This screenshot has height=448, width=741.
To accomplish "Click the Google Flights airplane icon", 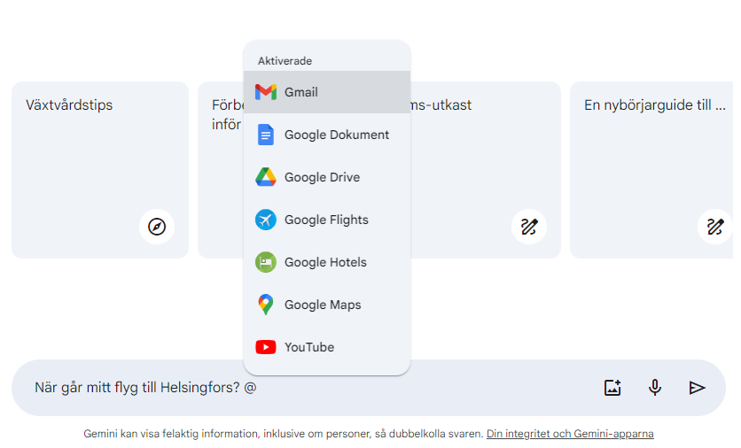I will [266, 220].
